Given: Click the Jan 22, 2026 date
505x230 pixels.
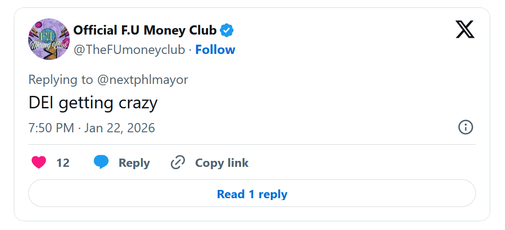Looking at the screenshot, I should (x=120, y=128).
